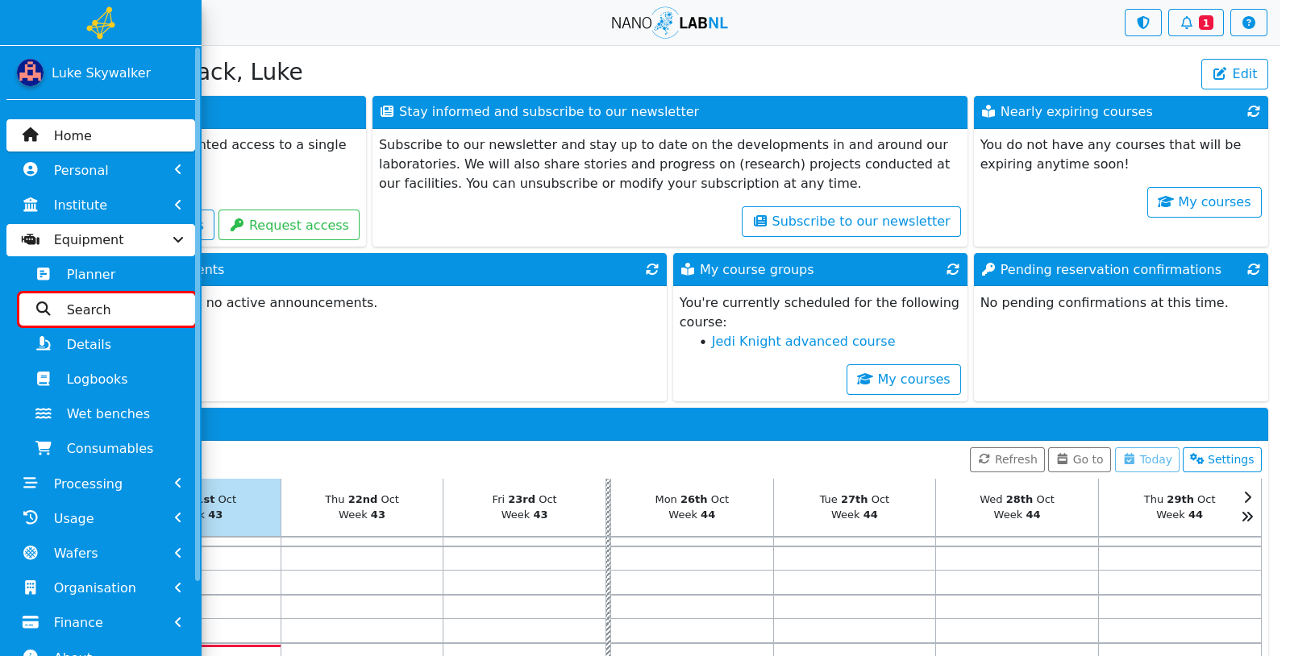This screenshot has width=1290, height=656.
Task: Click the planner Refresh button
Action: [x=1008, y=459]
